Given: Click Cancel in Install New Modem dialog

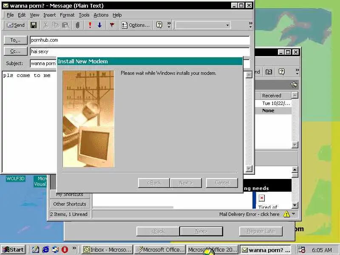Looking at the screenshot, I should click(x=222, y=183).
